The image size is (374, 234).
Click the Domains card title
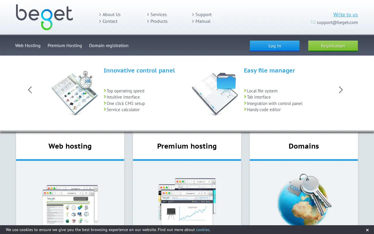pos(304,146)
